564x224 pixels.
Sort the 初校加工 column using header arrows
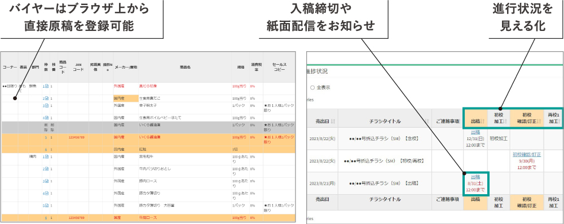[505, 122]
